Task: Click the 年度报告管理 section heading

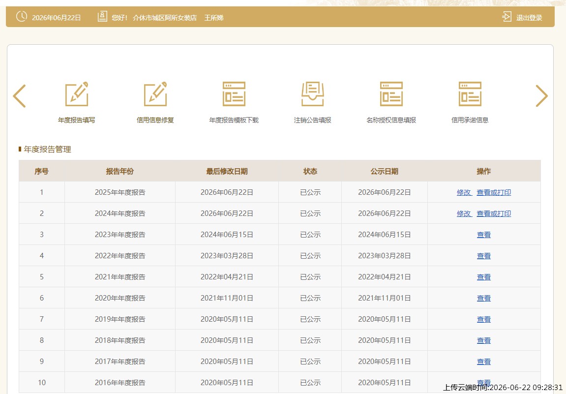Action: pyautogui.click(x=47, y=150)
